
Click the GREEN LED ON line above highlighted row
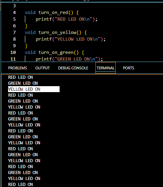tap(23, 83)
